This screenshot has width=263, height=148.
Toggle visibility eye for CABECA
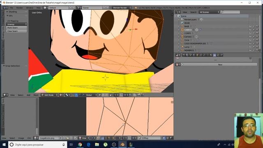pyautogui.click(x=250, y=30)
